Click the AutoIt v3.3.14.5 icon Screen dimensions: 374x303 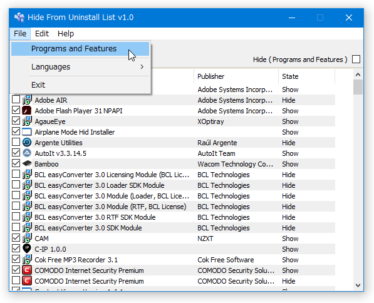click(x=27, y=153)
